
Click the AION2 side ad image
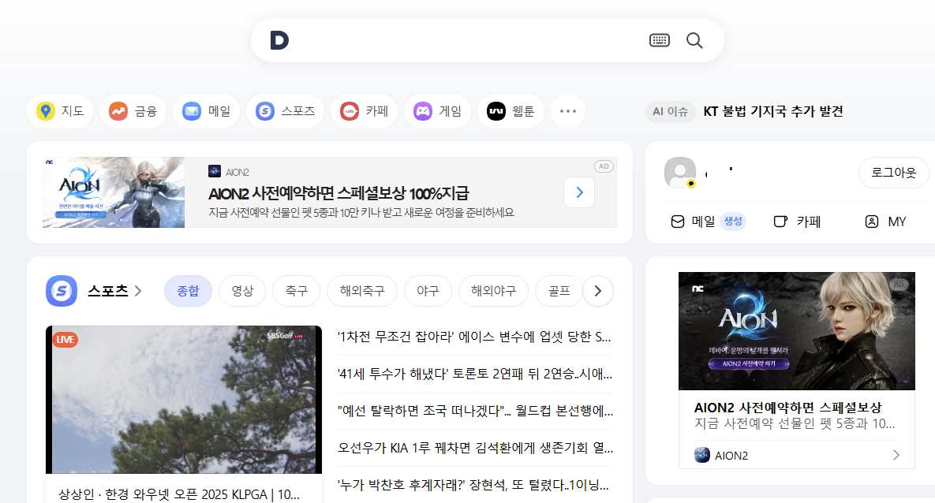point(797,331)
